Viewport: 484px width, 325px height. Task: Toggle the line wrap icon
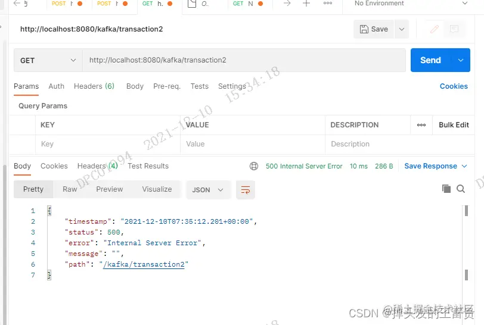click(x=246, y=190)
